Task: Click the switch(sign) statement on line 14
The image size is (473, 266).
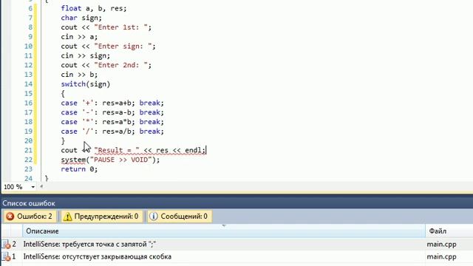Action: click(x=86, y=84)
